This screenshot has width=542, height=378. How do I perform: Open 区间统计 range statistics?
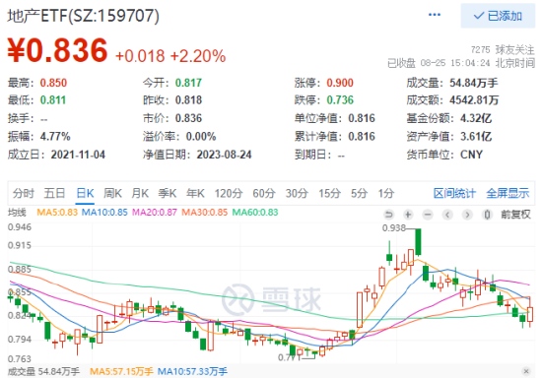coord(454,193)
